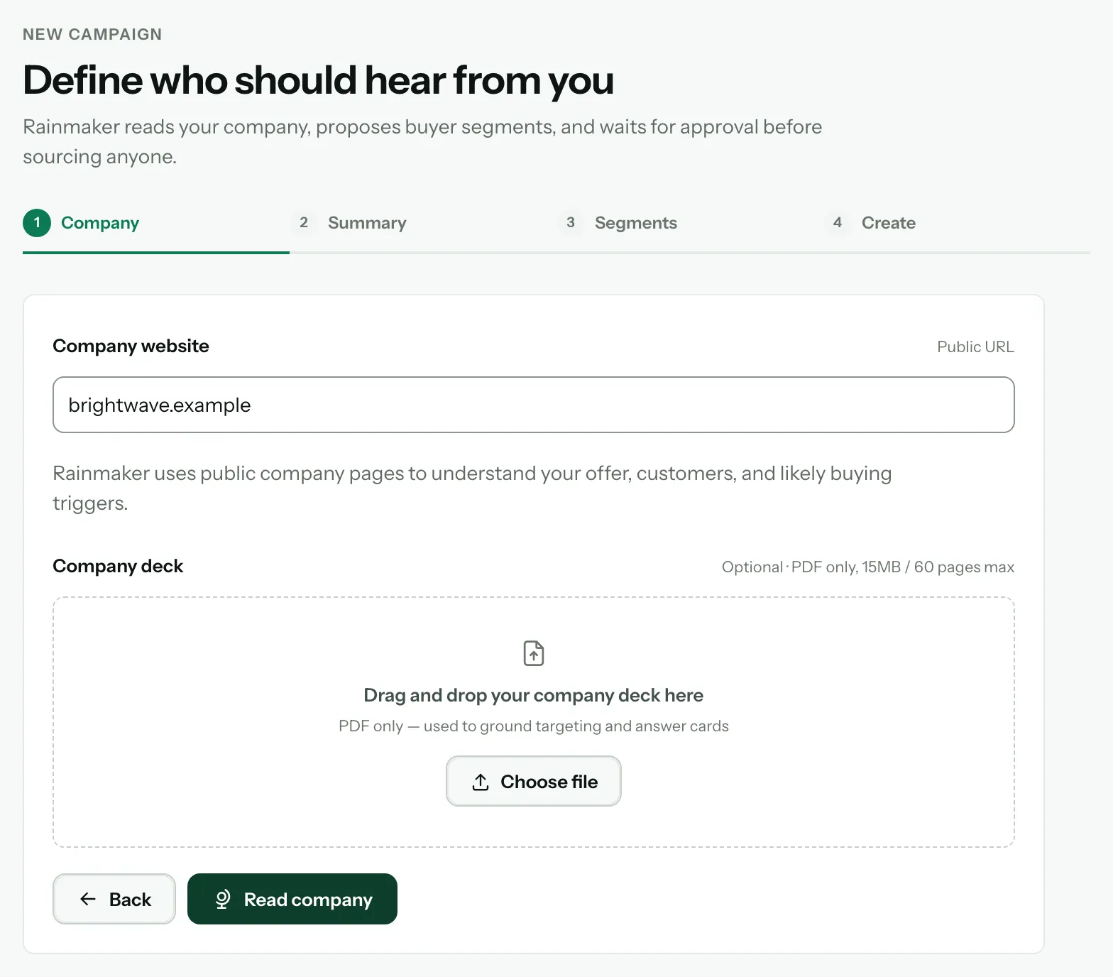Click the 'Public URL' hint text
1113x977 pixels.
[975, 346]
